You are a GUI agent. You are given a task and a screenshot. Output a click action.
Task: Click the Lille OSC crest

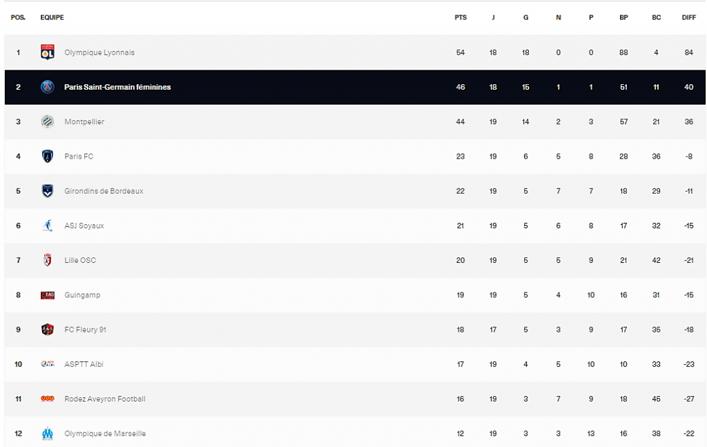[48, 260]
